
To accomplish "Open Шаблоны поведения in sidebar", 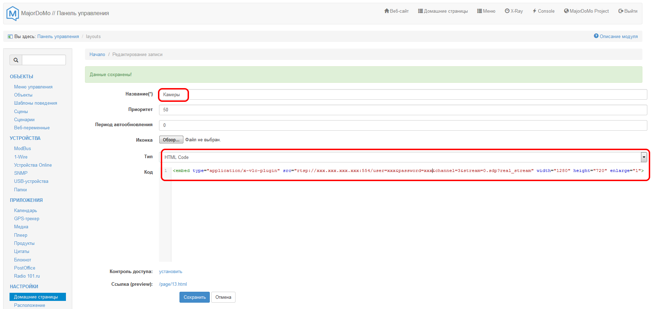I will point(36,103).
